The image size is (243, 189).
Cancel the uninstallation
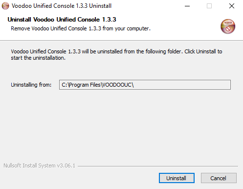coord(219,178)
